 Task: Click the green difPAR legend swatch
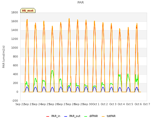(x=86, y=116)
